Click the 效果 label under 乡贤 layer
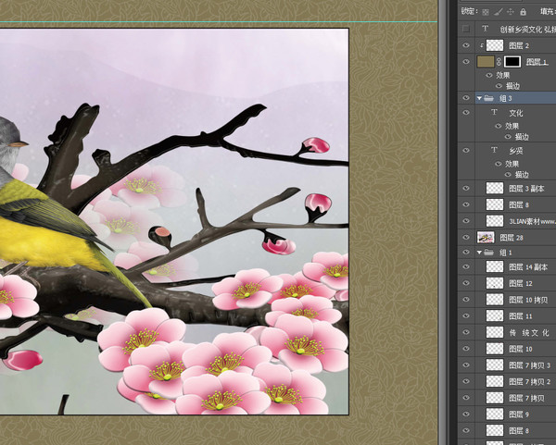556x445 pixels. (512, 164)
